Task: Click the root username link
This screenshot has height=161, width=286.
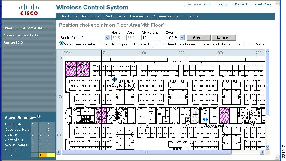Action: pyautogui.click(x=207, y=4)
